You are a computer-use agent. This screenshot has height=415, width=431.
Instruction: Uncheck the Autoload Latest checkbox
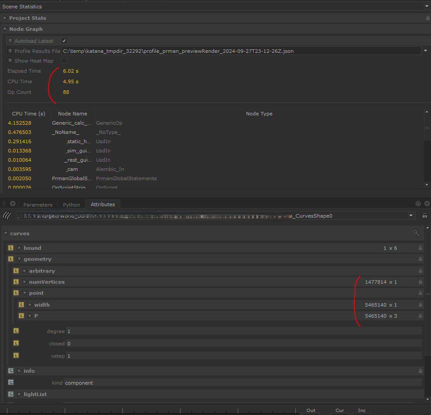(64, 41)
